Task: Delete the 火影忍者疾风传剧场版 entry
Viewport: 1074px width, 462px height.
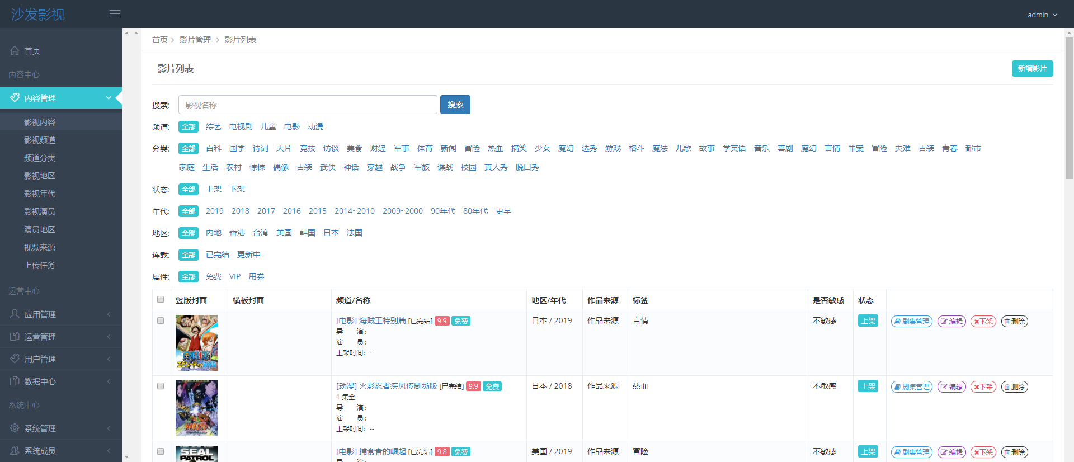Action: tap(1015, 386)
